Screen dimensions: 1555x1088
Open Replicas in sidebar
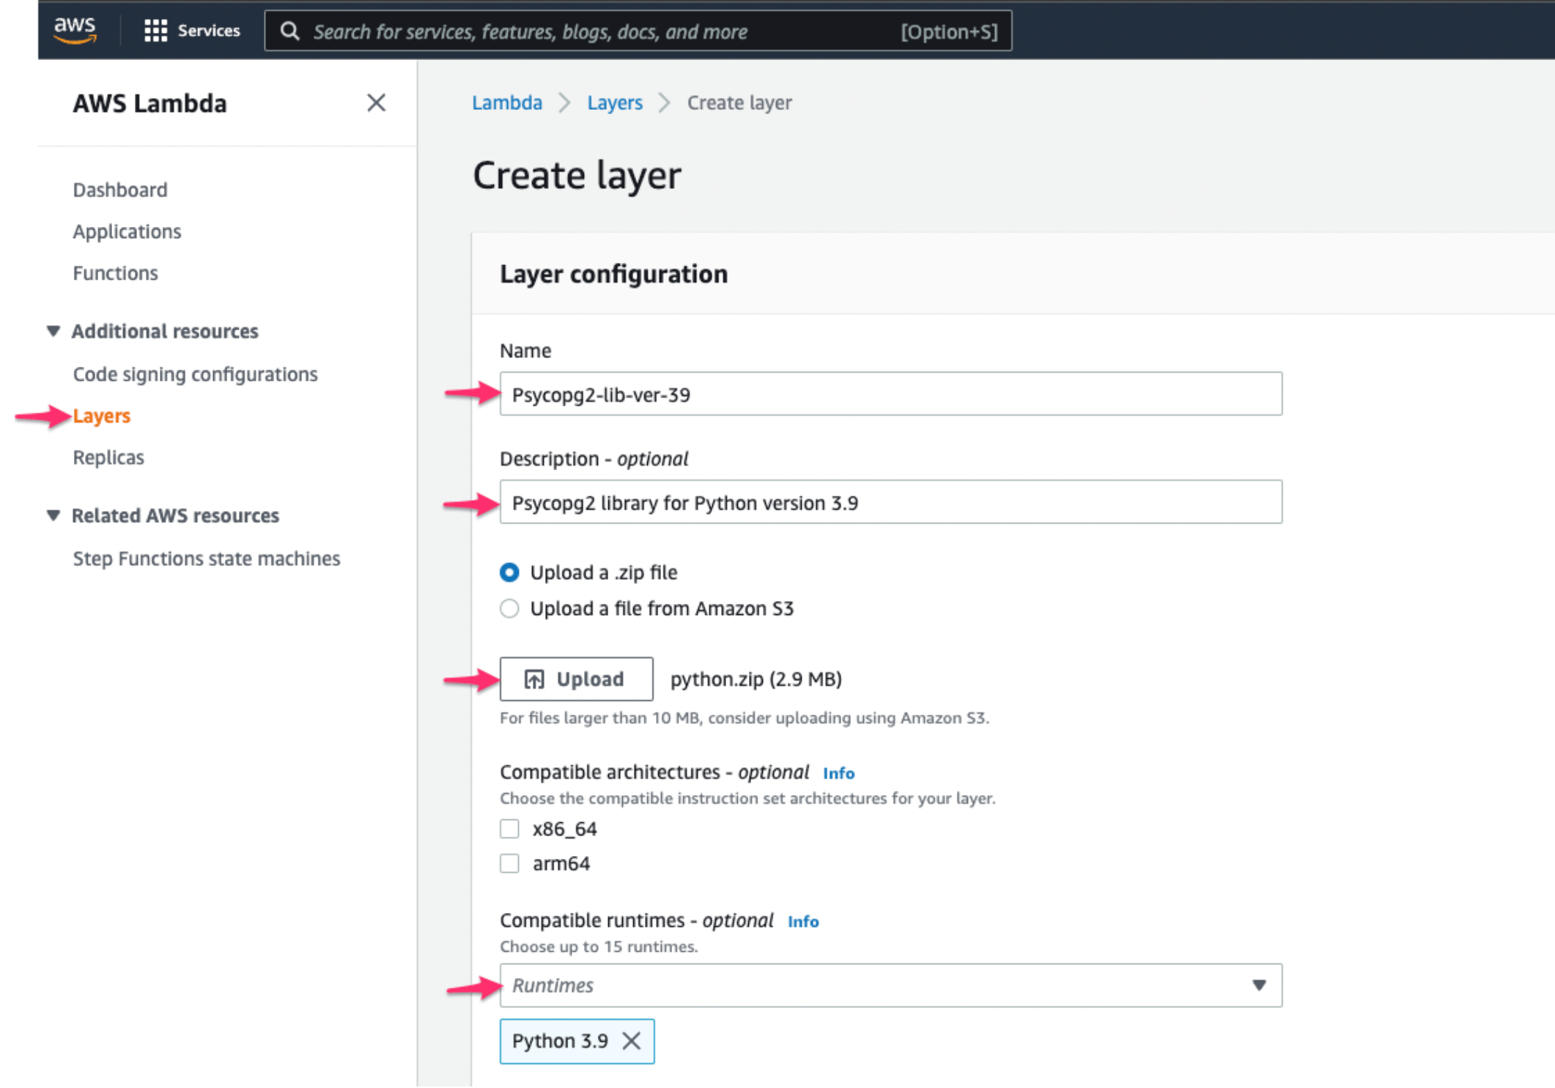(x=108, y=458)
